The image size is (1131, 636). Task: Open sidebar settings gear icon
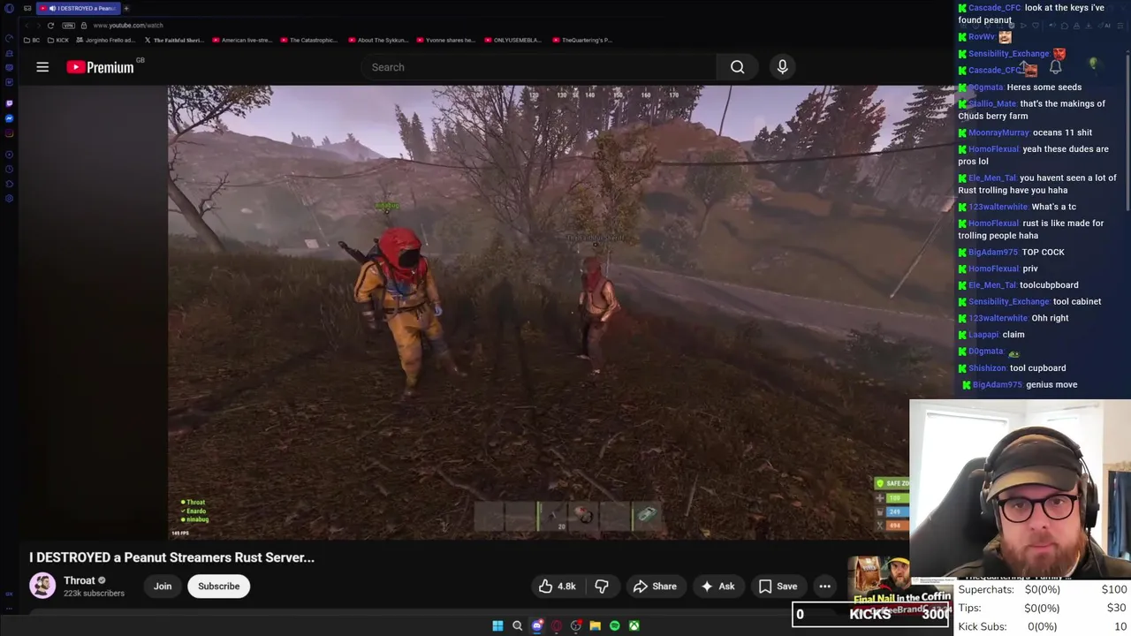click(x=9, y=198)
